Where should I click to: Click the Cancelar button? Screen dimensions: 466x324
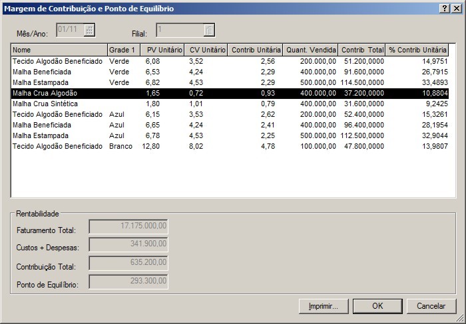click(431, 306)
